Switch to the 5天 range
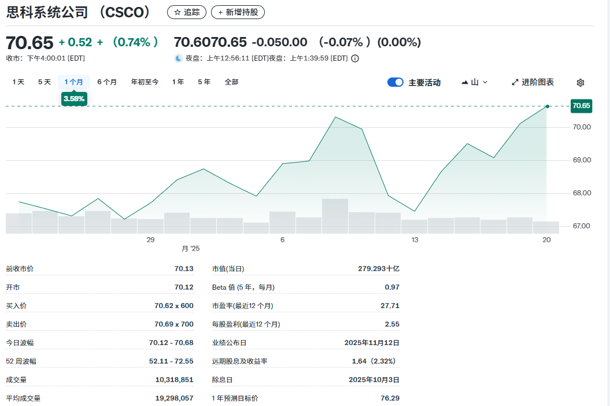This screenshot has height=406, width=610. click(x=45, y=82)
